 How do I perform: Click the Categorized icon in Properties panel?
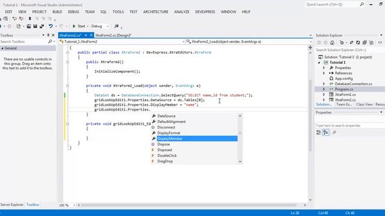coord(318,133)
